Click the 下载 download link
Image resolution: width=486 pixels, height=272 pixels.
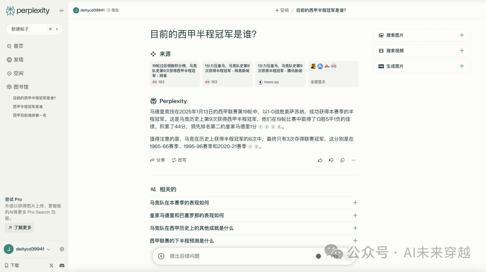coord(12,266)
